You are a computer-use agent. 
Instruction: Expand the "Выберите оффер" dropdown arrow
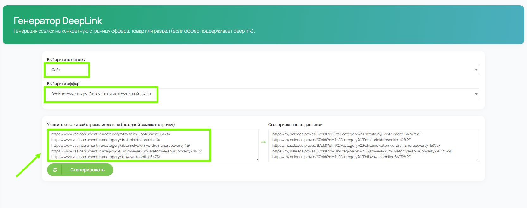point(476,94)
